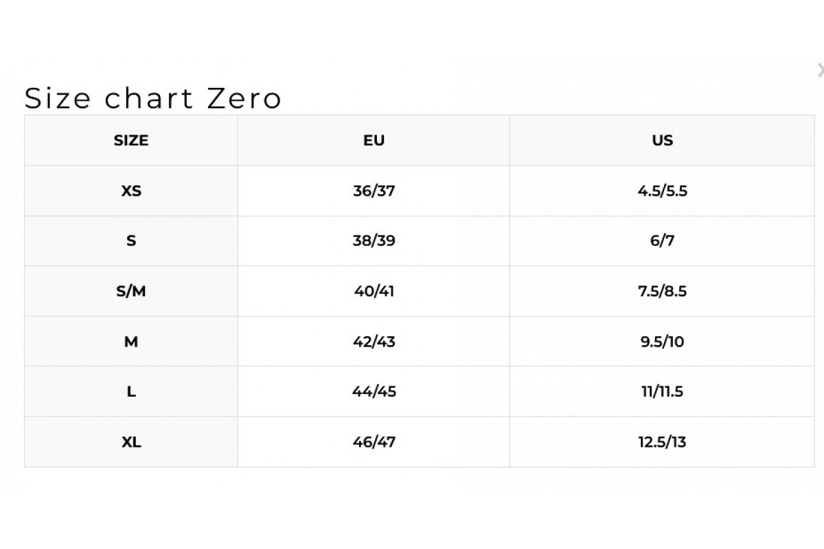
Task: Select the US column header
Action: [x=662, y=141]
